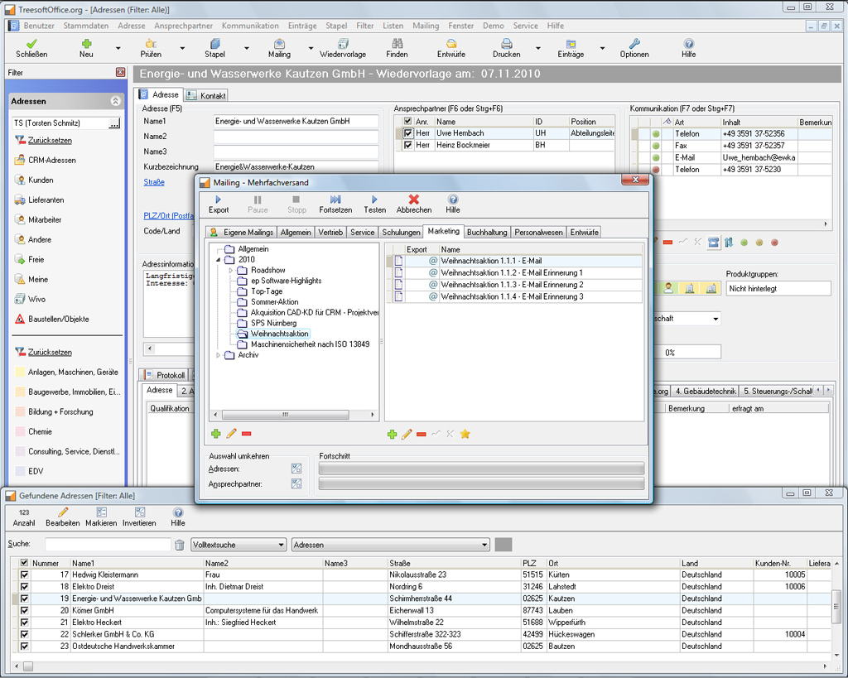Click the red Abbrechen icon
Viewport: 848px width, 678px height.
tap(414, 200)
